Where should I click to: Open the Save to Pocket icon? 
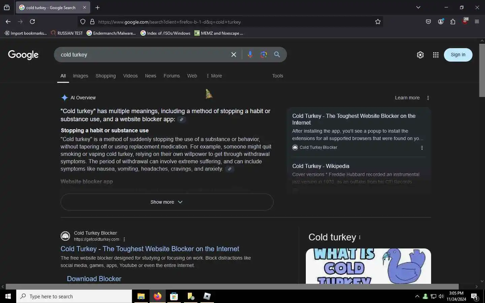coord(428,22)
